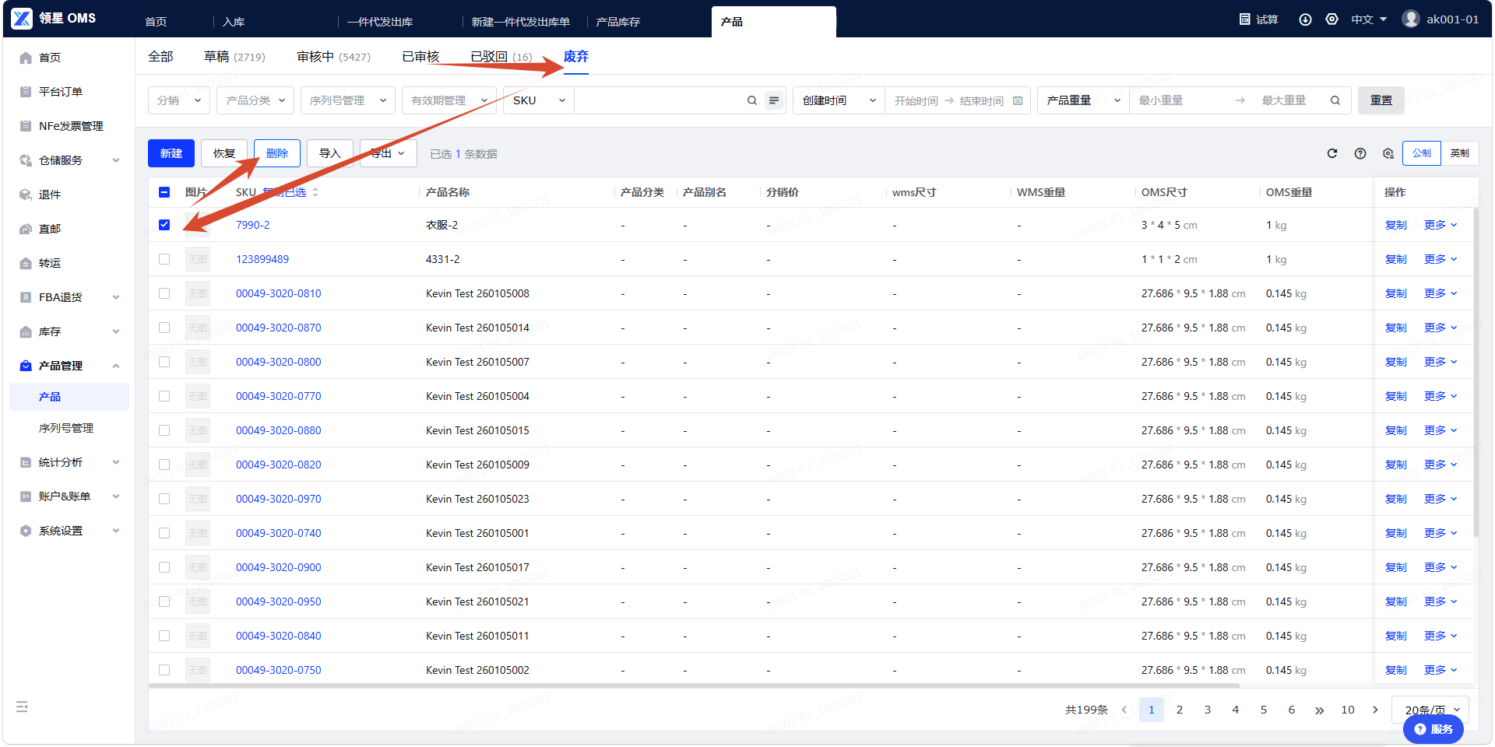
Task: Click the 平台订单 sidebar icon
Action: [x=26, y=92]
